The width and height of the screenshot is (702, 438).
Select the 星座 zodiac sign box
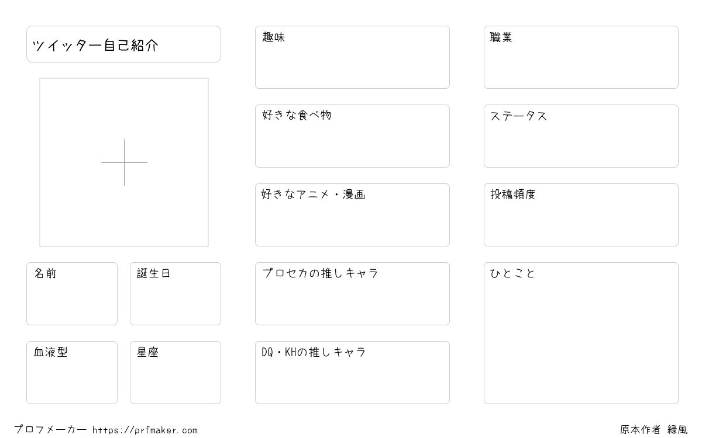click(175, 373)
